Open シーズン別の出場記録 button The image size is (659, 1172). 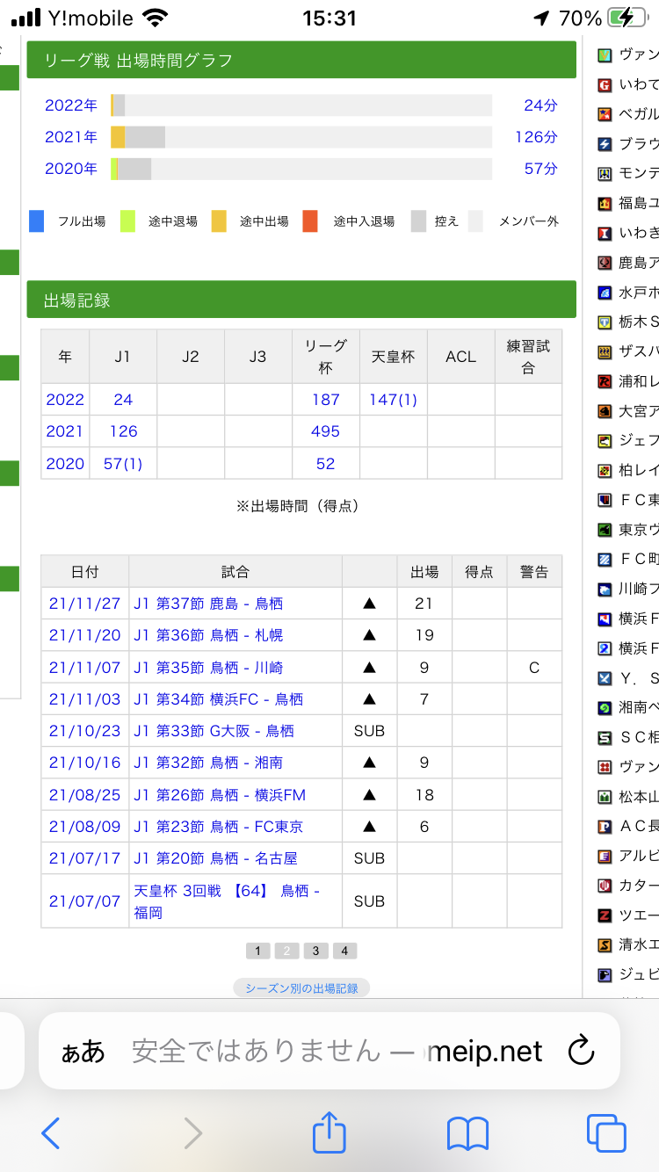tap(301, 988)
